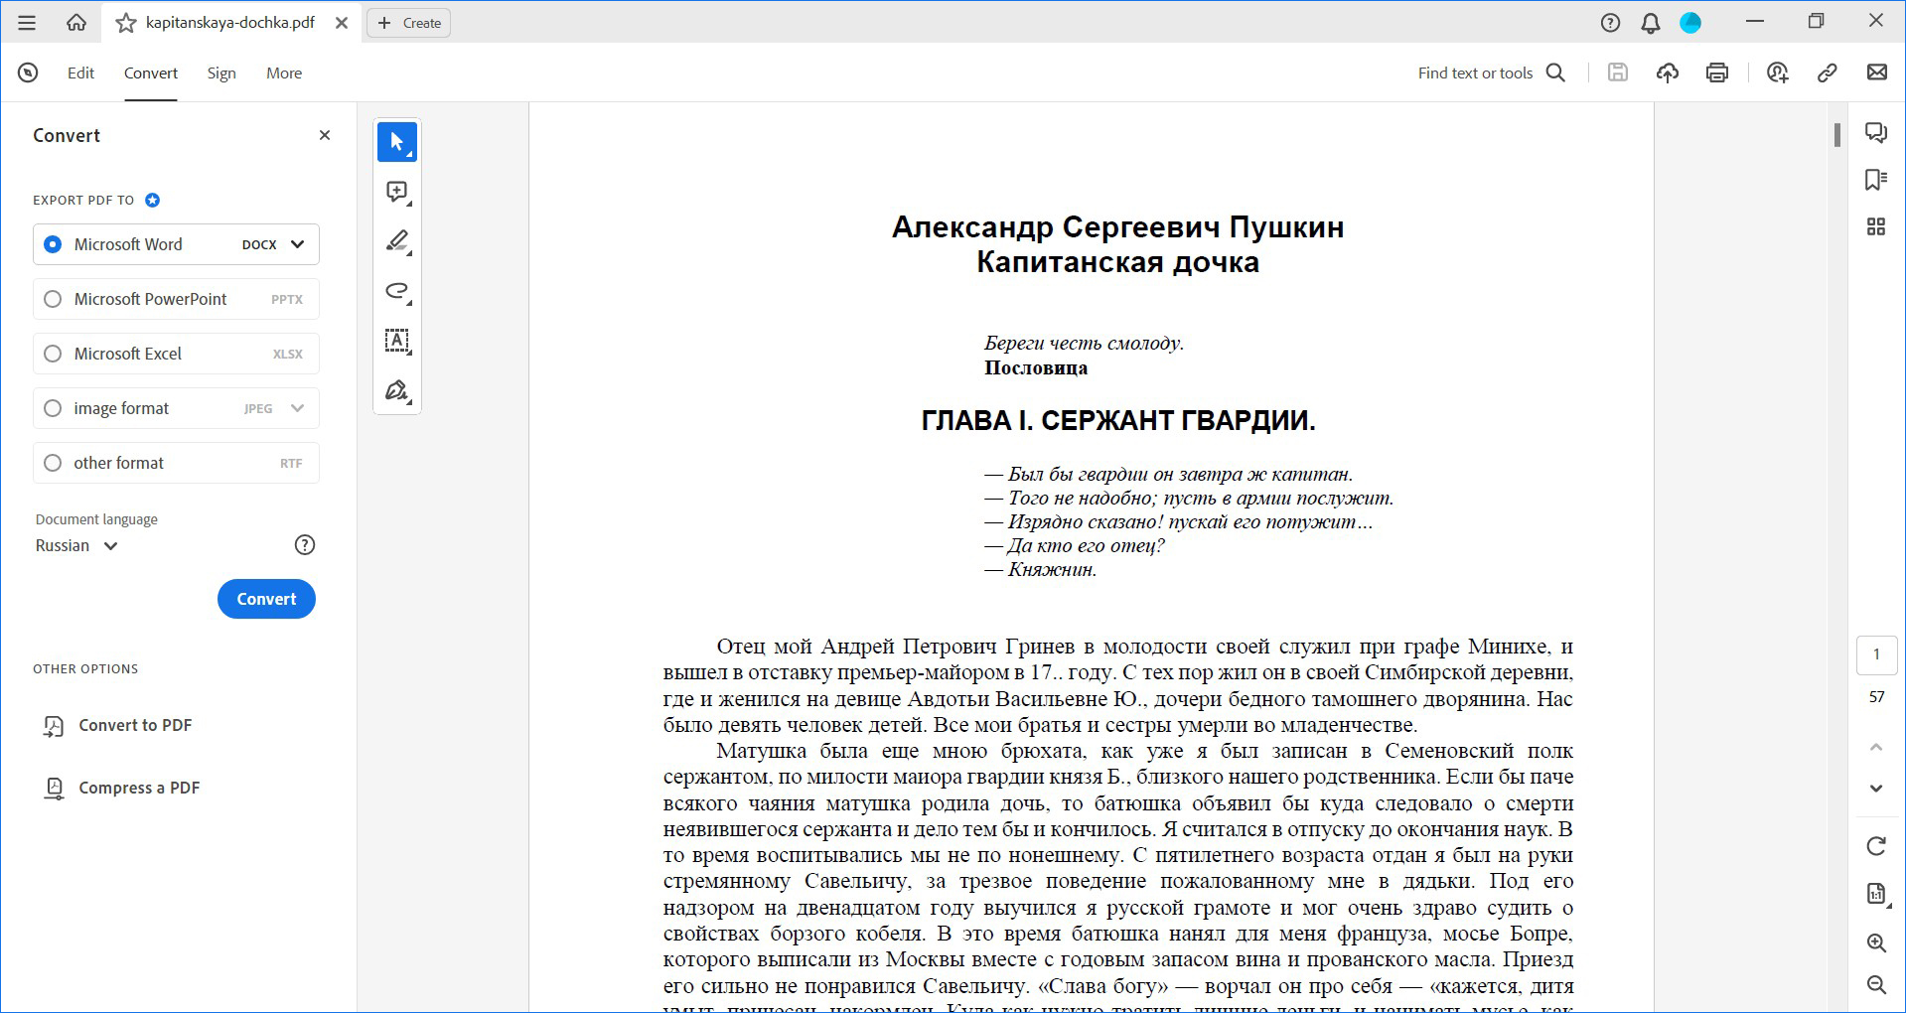The width and height of the screenshot is (1906, 1013).
Task: Open the Bookmarks panel icon
Action: pos(1876,180)
